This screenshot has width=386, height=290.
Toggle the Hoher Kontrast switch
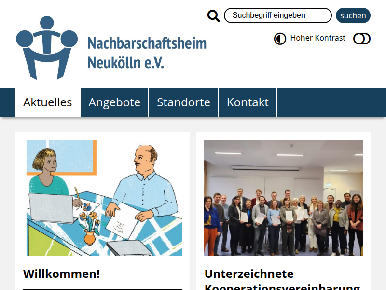coord(361,39)
